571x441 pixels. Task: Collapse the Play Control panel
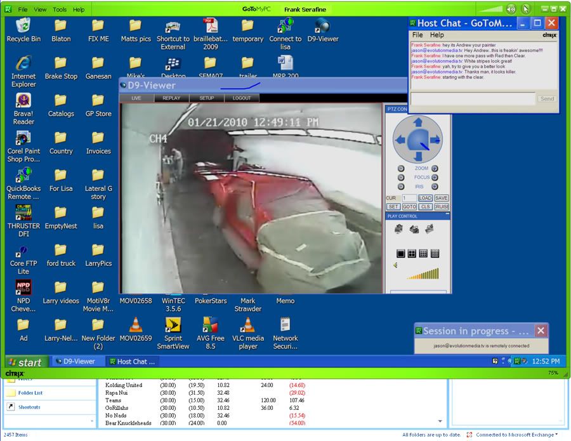pyautogui.click(x=445, y=216)
